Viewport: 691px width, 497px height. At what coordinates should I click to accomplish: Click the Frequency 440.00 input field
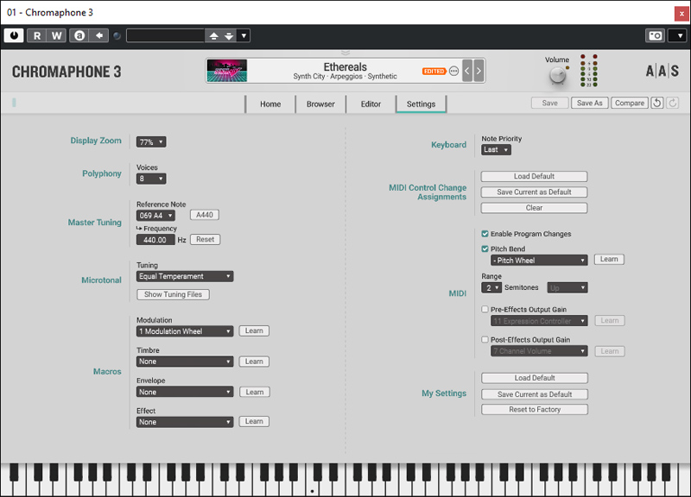pos(155,240)
